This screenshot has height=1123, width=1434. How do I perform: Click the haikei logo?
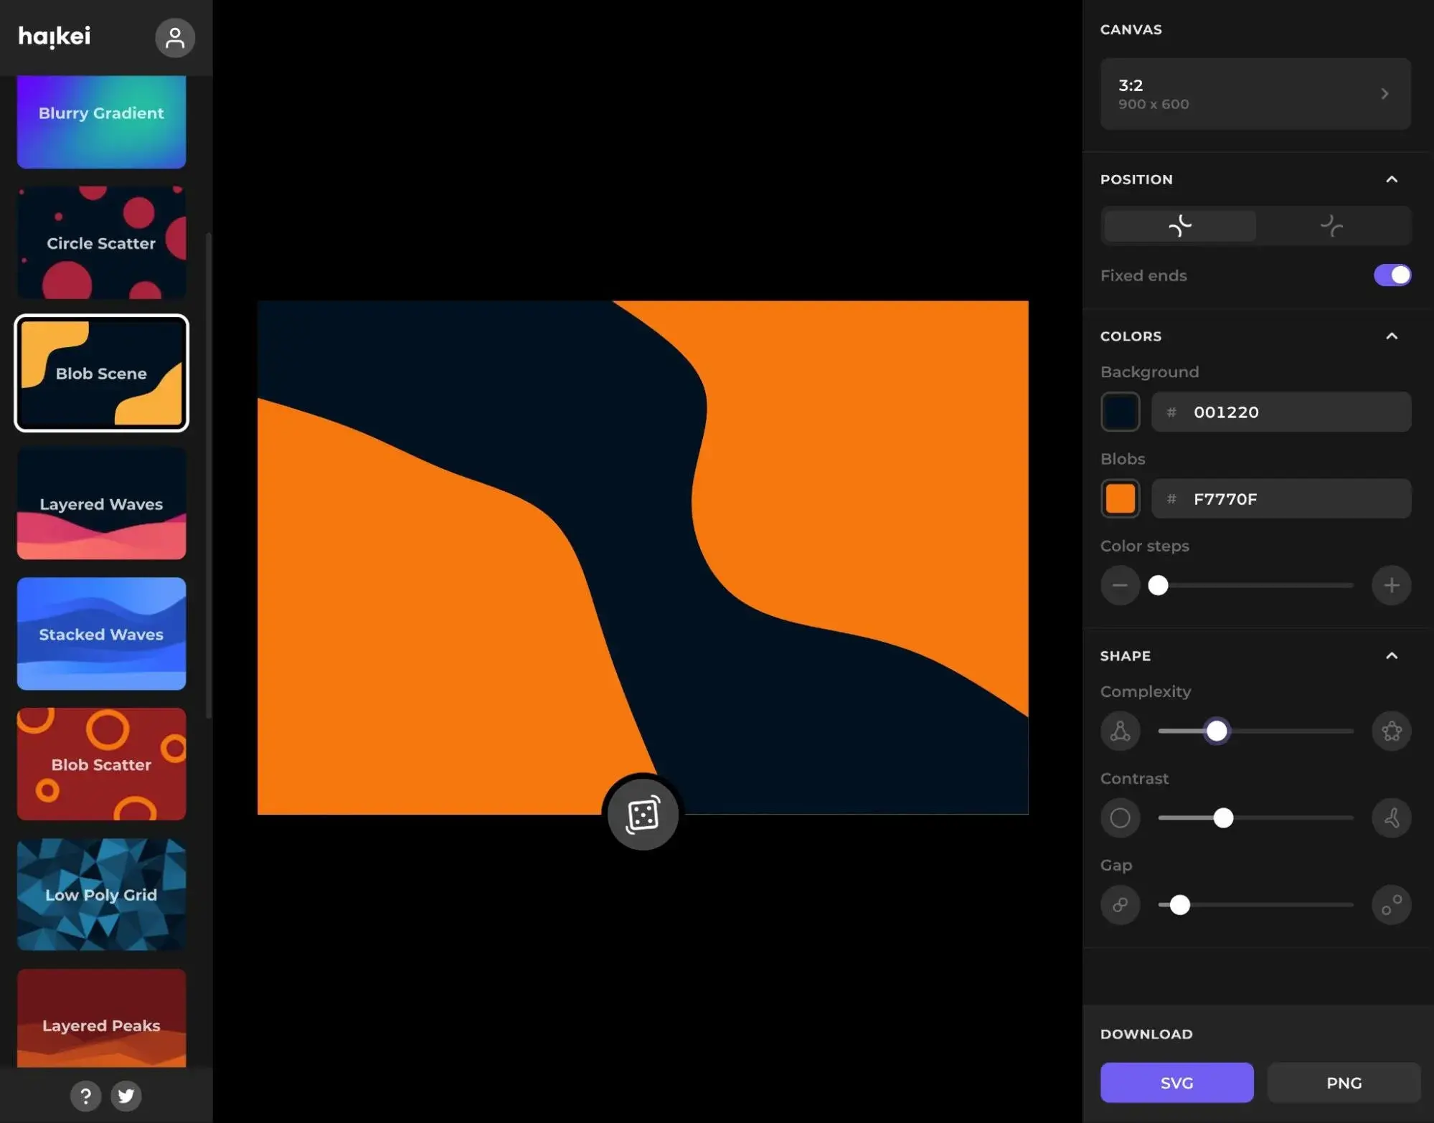pos(55,37)
